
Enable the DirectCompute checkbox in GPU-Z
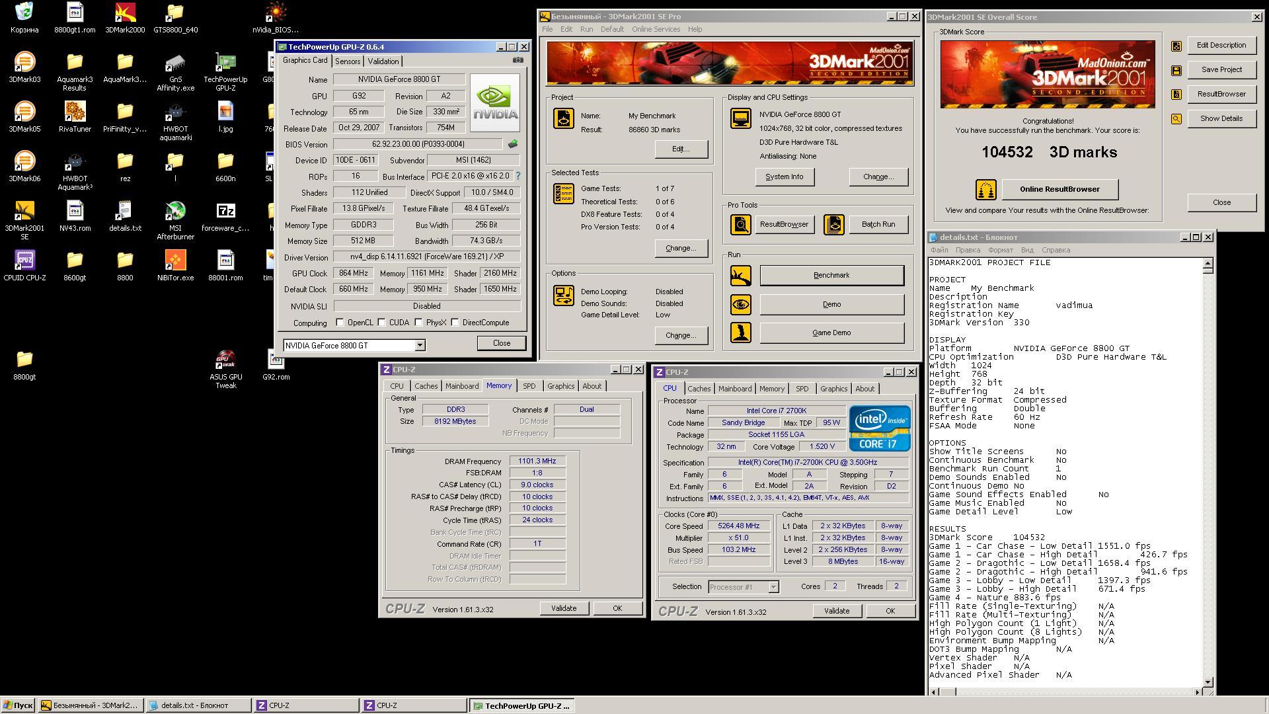point(455,323)
